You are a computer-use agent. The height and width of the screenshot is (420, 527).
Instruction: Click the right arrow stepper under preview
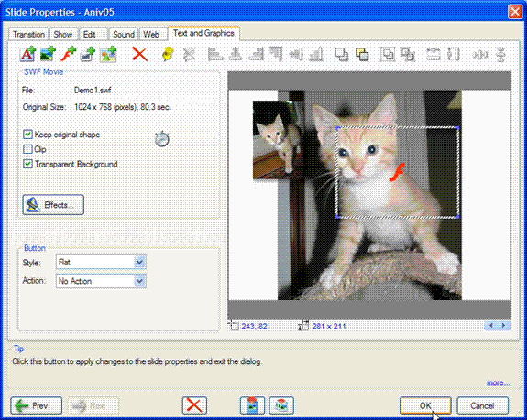(x=503, y=326)
